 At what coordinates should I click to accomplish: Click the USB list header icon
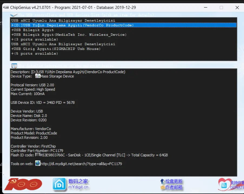(x=14, y=15)
